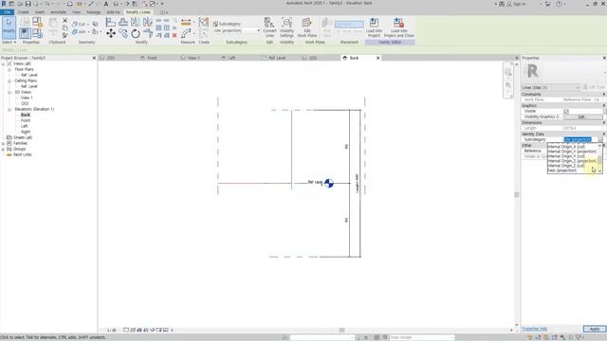Collapse the Elevations (Elevation 1) node
This screenshot has width=607, height=341.
click(x=9, y=110)
